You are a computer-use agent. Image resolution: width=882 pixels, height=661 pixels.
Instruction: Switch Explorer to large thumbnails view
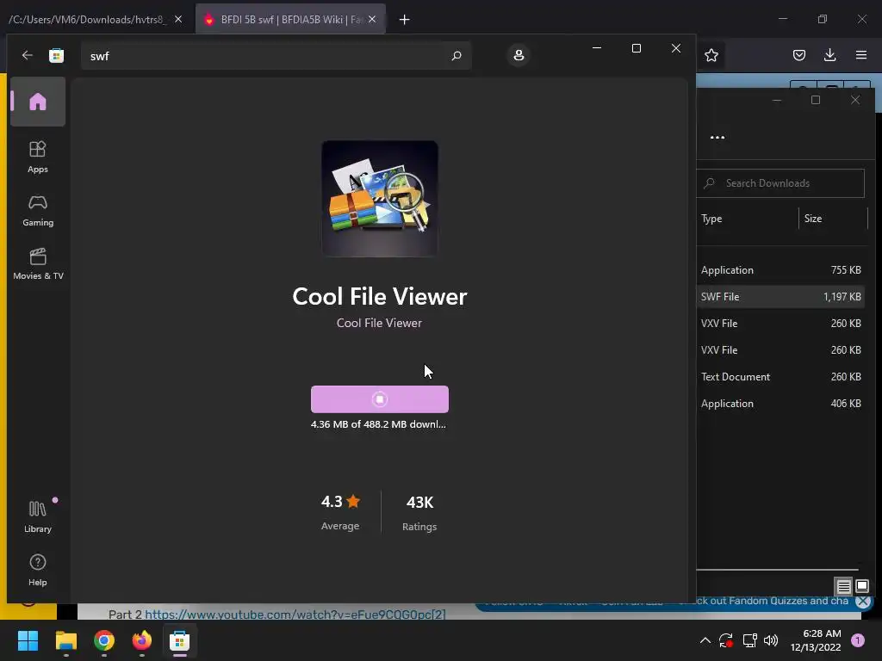(x=861, y=586)
